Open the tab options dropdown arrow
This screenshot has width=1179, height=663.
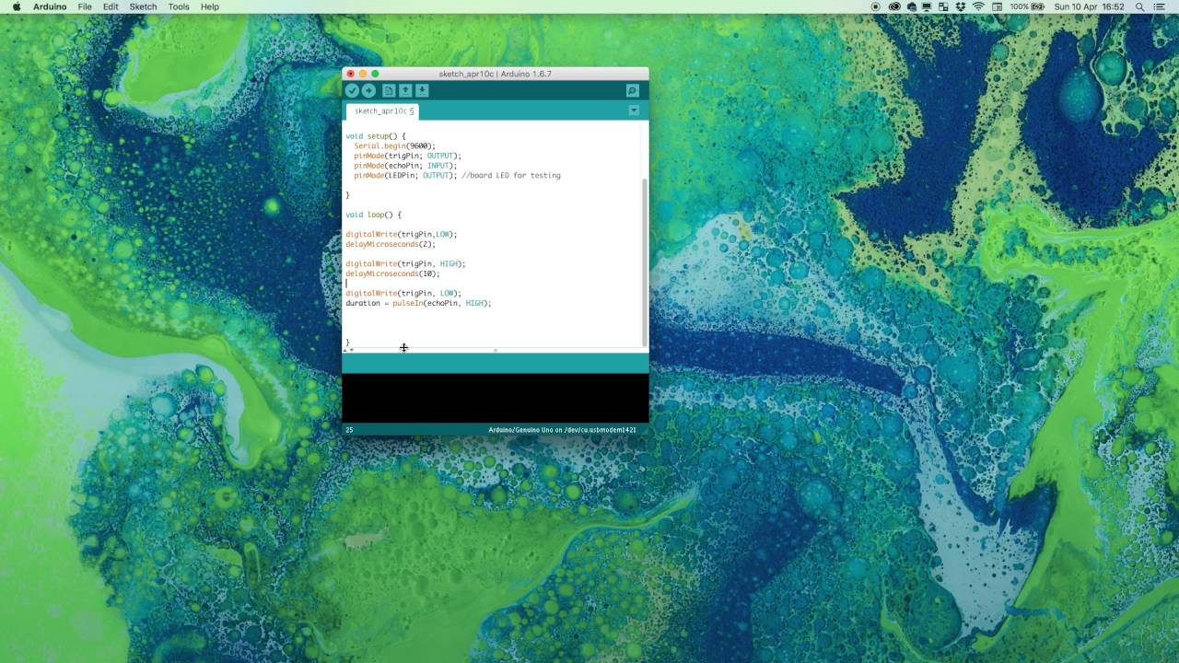coord(634,110)
